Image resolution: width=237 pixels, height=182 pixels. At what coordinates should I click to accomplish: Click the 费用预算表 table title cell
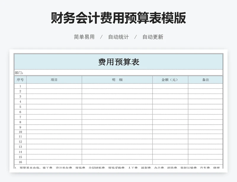point(118,62)
